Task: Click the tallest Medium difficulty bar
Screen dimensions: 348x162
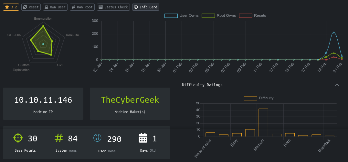Action: 263,122
